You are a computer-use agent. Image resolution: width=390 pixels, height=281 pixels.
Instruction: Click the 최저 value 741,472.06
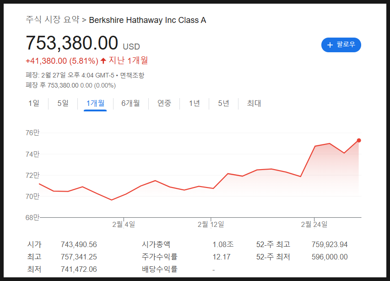coord(79,269)
